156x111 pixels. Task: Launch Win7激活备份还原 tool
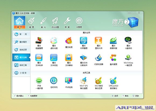(98, 83)
